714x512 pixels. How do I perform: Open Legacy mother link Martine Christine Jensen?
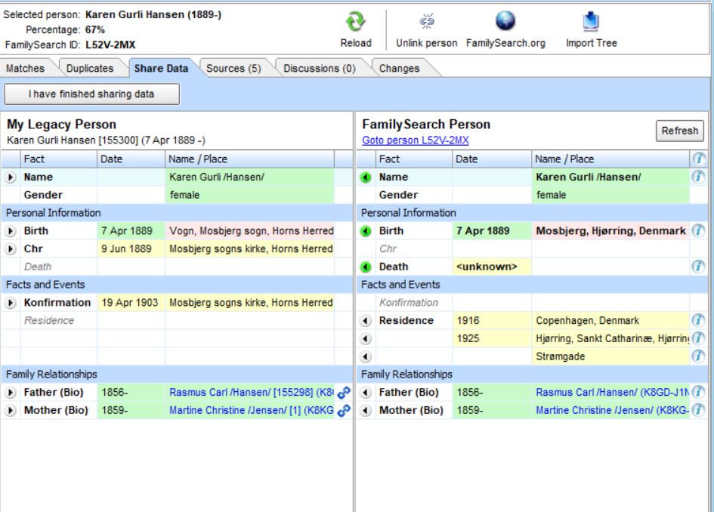(x=252, y=411)
